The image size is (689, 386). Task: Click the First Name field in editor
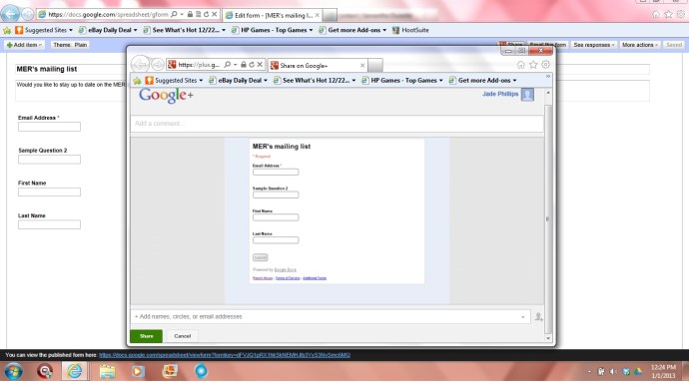tap(49, 192)
